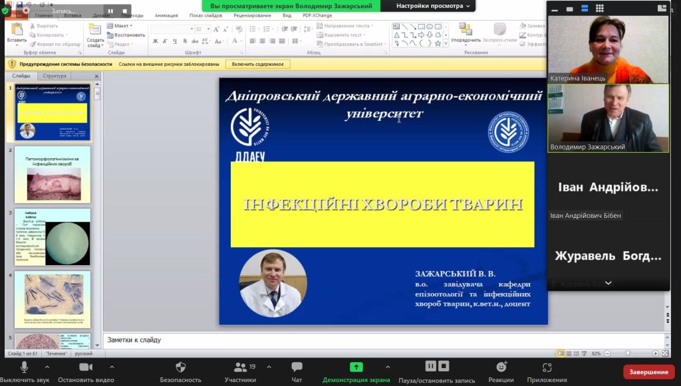The width and height of the screenshot is (681, 386).
Task: Click Create slide (Создать слайд) icon
Action: pos(94,29)
